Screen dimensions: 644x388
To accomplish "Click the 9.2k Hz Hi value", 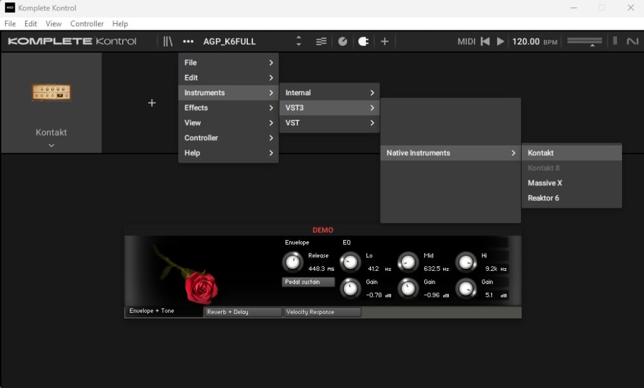I will pyautogui.click(x=496, y=269).
